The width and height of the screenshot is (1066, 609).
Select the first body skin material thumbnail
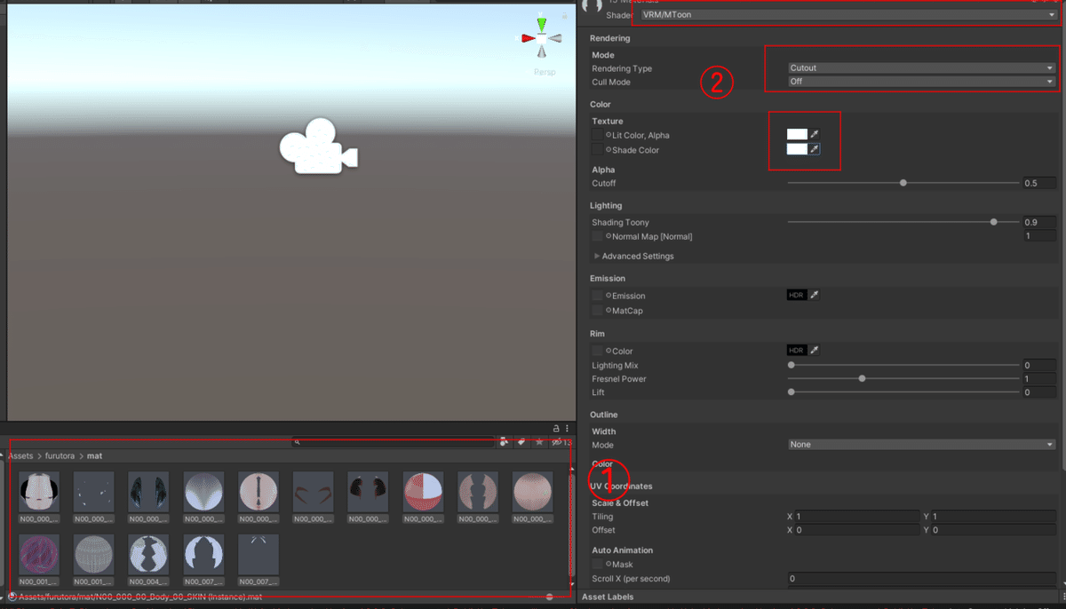39,492
